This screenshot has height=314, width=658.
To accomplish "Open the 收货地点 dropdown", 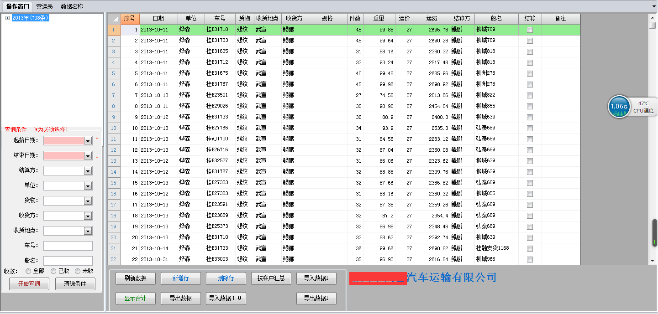I will 87,231.
